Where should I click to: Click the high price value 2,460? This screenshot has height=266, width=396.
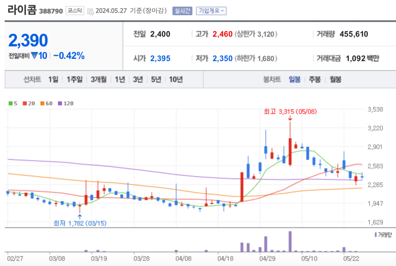pyautogui.click(x=223, y=34)
